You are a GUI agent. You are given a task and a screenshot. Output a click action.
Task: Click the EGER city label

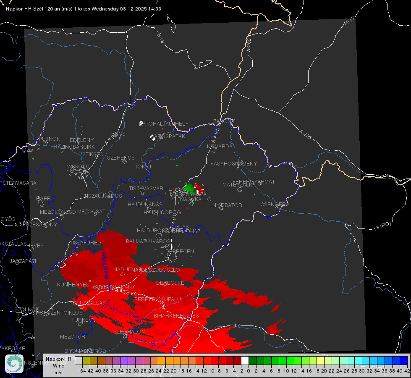pos(44,198)
